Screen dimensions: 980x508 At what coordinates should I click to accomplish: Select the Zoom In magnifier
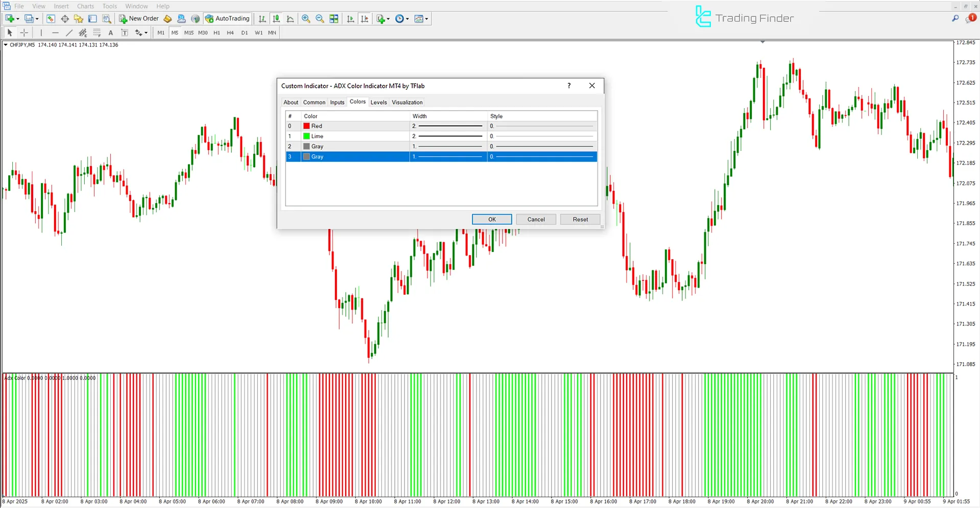306,19
